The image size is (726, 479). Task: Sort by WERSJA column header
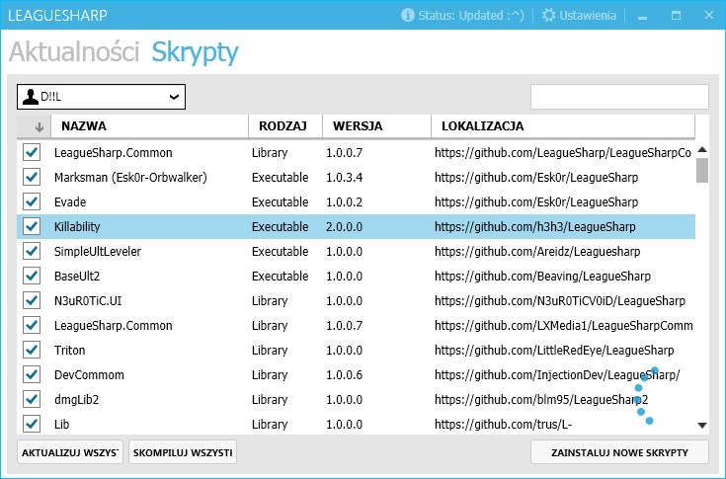pyautogui.click(x=376, y=126)
